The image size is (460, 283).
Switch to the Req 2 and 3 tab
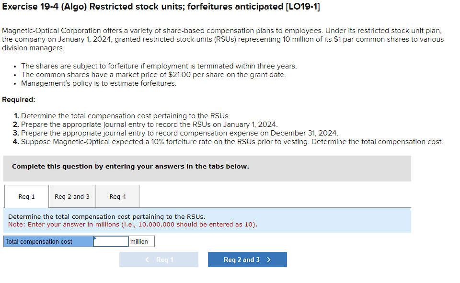pyautogui.click(x=71, y=196)
